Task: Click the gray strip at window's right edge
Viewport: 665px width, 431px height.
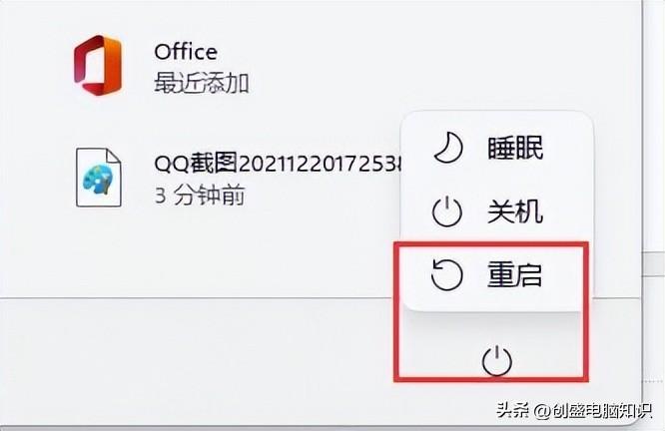Action: click(653, 263)
